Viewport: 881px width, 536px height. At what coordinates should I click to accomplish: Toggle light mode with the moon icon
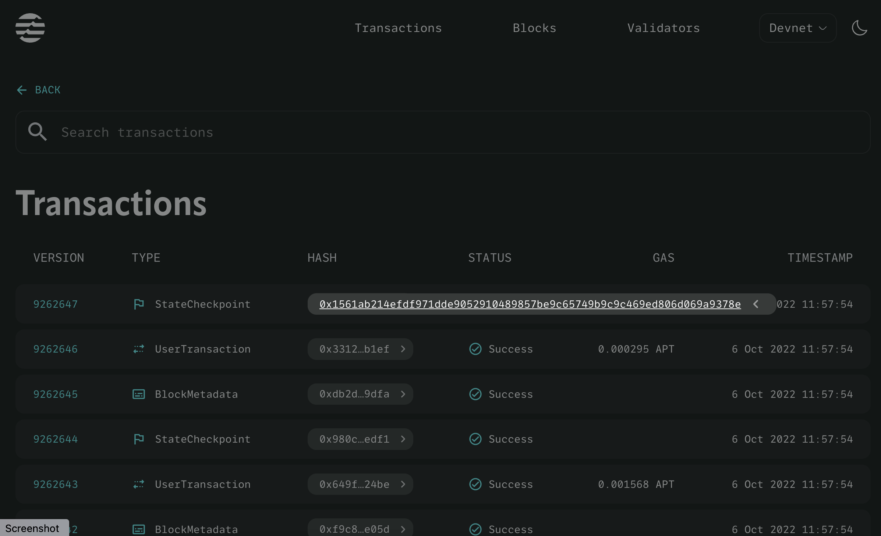pyautogui.click(x=859, y=28)
